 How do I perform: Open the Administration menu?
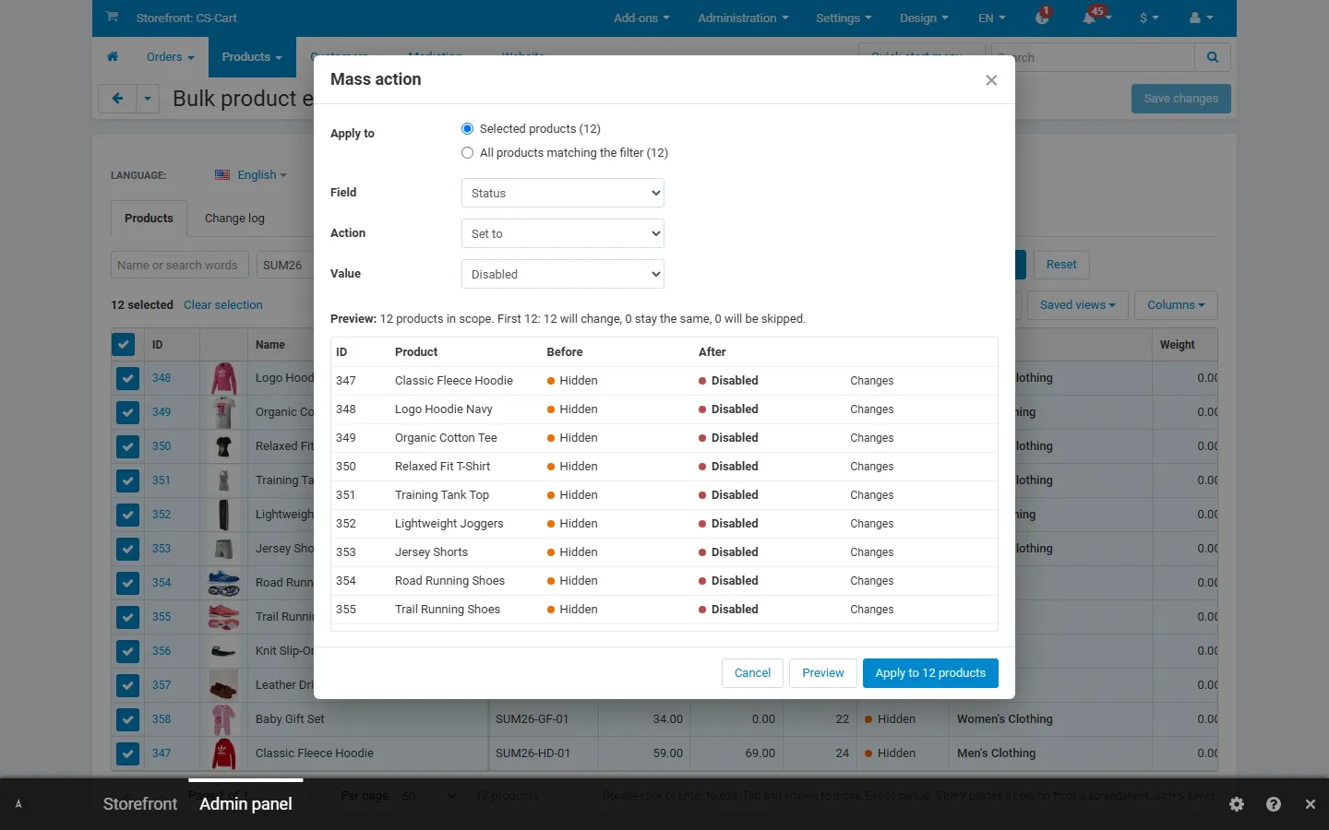click(743, 18)
